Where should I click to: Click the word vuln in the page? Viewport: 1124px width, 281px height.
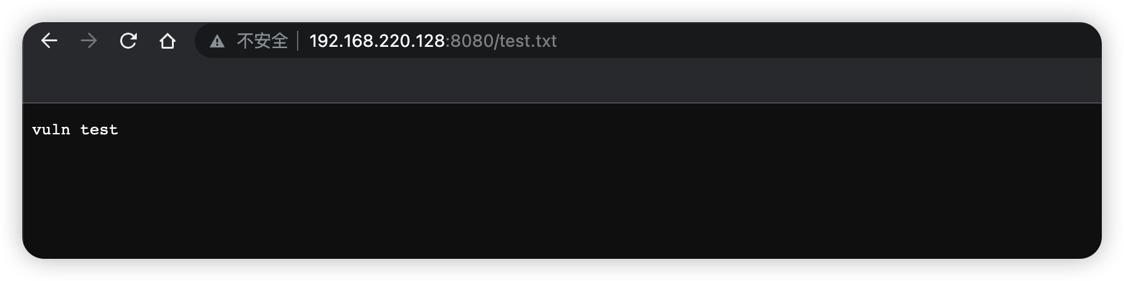click(x=51, y=129)
